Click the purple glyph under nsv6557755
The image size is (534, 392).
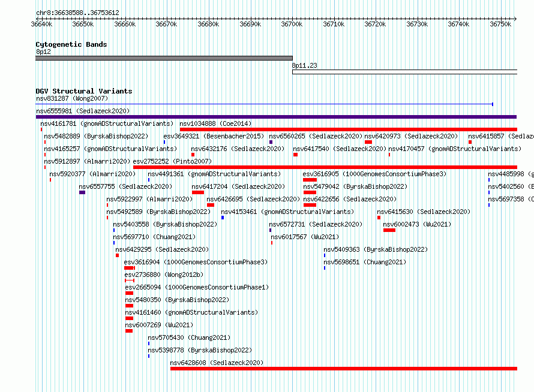pyautogui.click(x=82, y=192)
